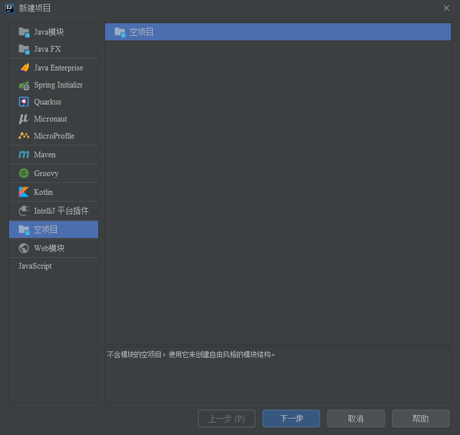Click the Quarkus logo icon
The image size is (460, 435).
tap(24, 102)
